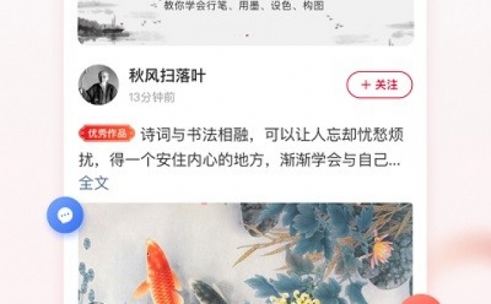The image size is (491, 304).
Task: Open 秋风扫落叶's profile avatar photo
Action: [x=98, y=84]
